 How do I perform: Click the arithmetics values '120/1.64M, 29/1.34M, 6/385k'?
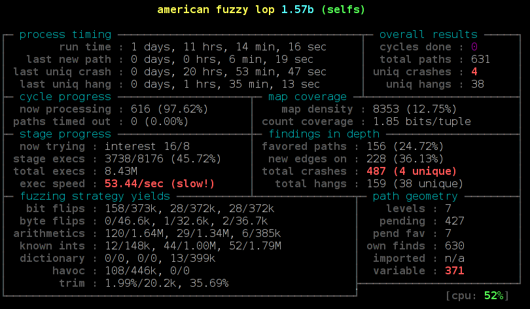(192, 234)
